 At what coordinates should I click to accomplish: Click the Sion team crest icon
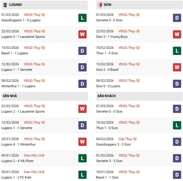100,5
